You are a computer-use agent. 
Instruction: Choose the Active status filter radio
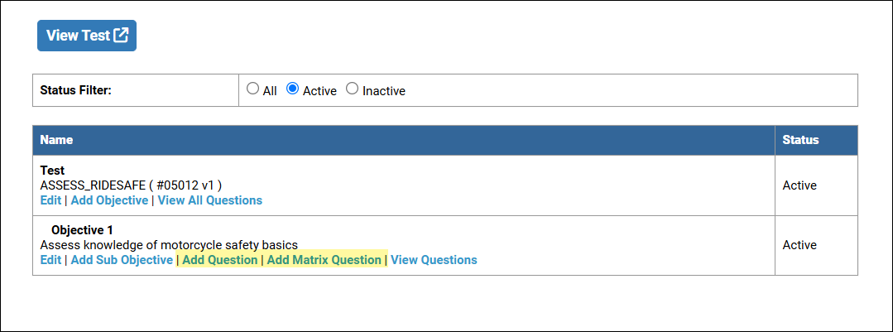[292, 89]
